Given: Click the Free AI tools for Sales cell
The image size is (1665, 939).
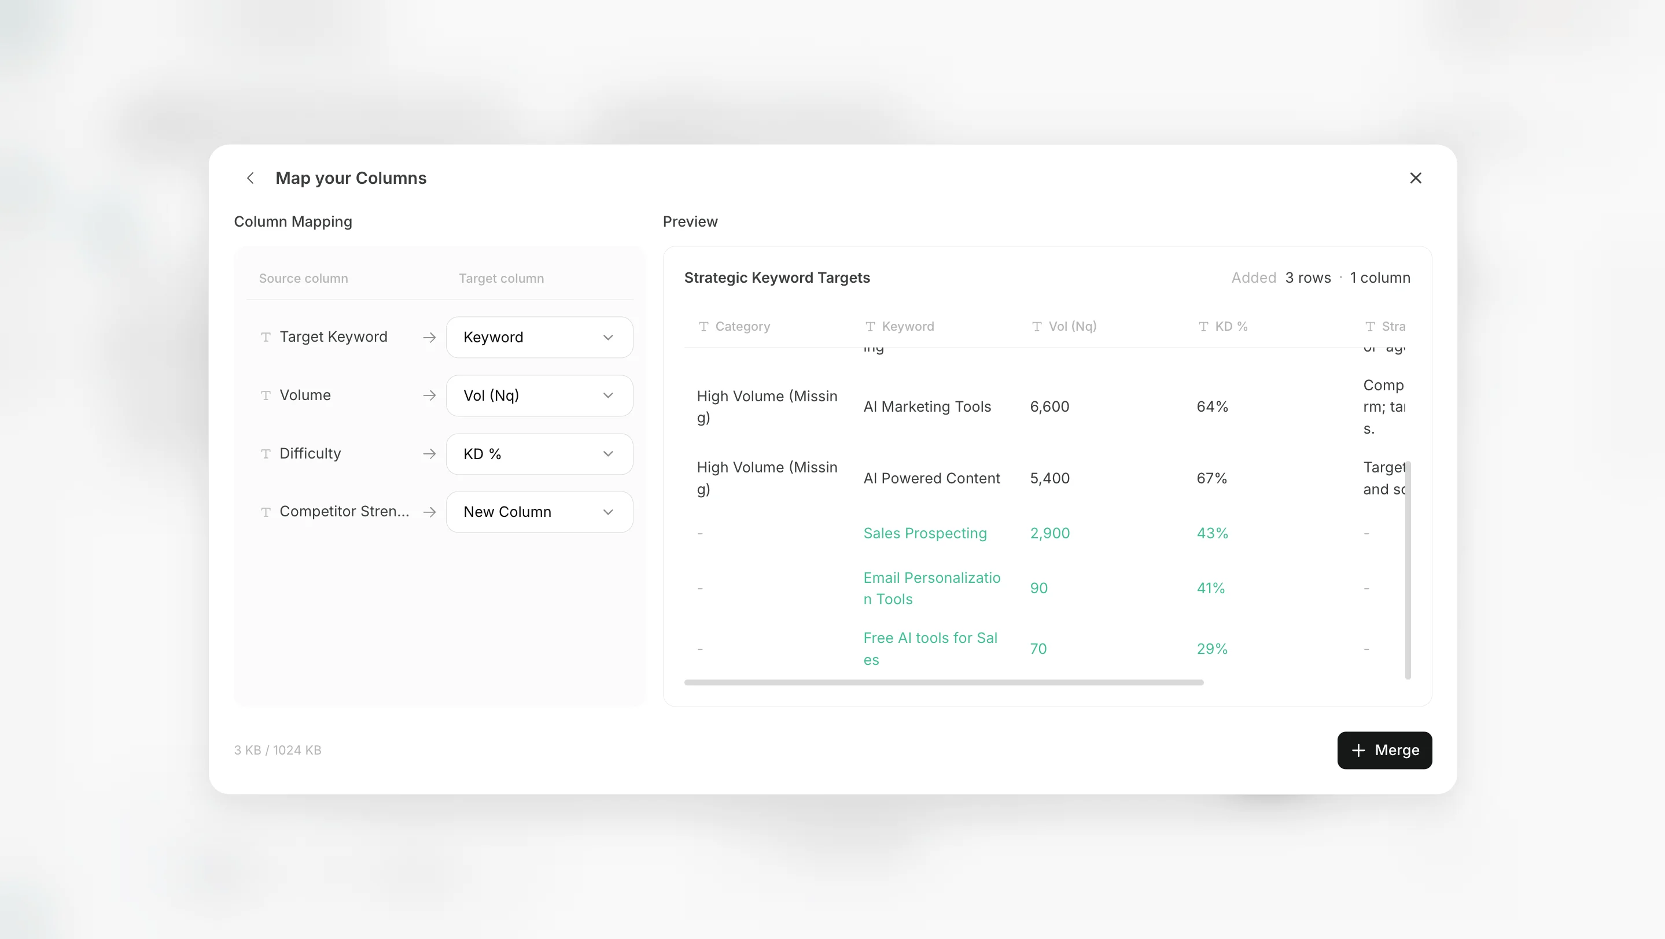Looking at the screenshot, I should pyautogui.click(x=930, y=649).
